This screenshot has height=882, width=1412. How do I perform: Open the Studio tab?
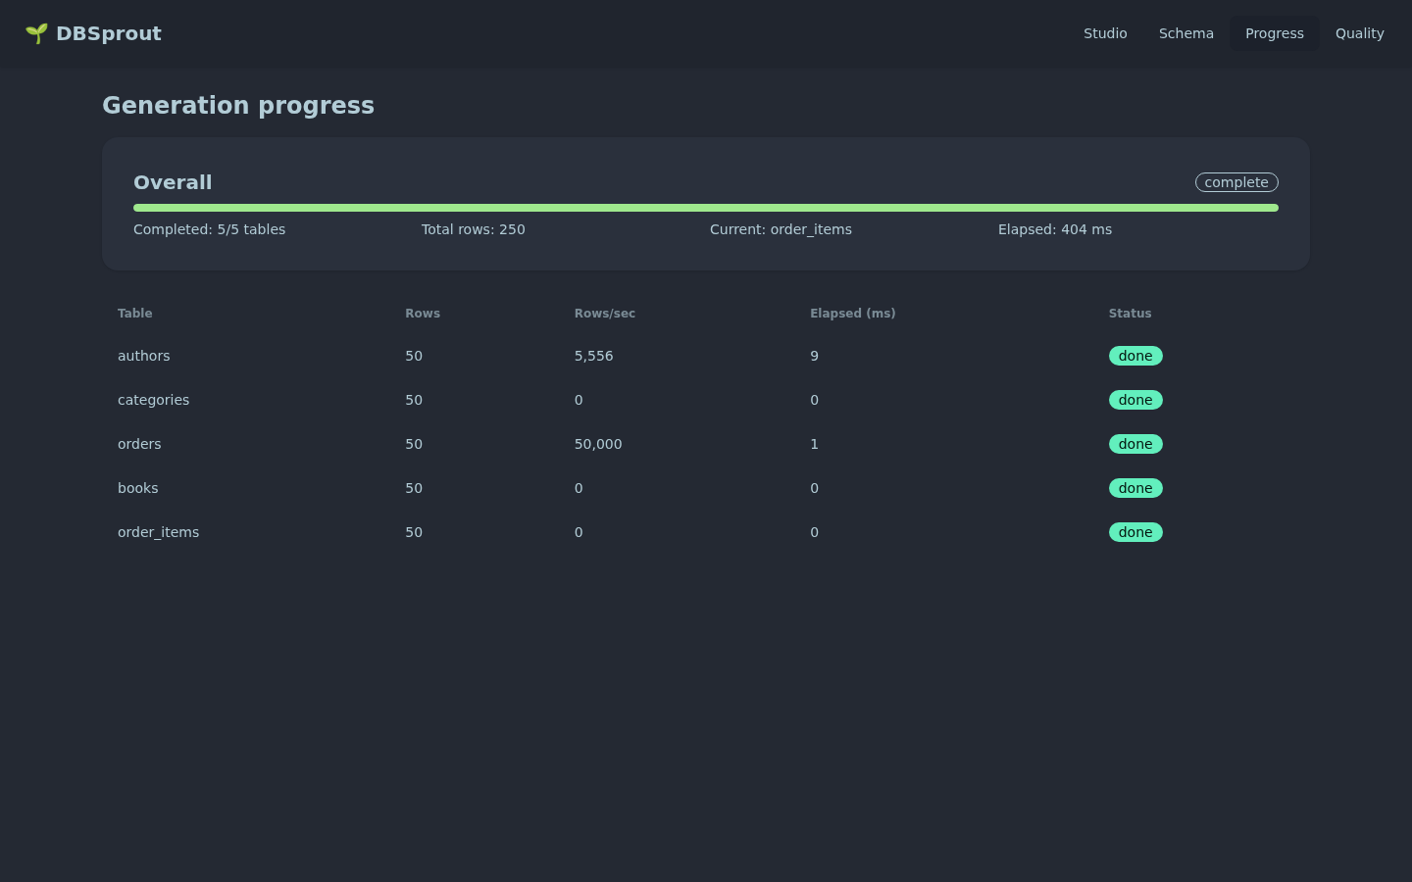pyautogui.click(x=1105, y=33)
